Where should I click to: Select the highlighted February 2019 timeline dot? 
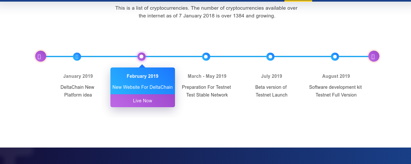[141, 56]
